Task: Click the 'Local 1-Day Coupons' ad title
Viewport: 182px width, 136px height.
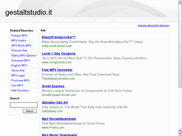Action: click(59, 54)
